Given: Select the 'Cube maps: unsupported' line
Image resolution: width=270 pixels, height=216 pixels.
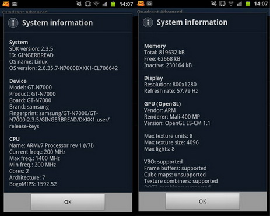Looking at the screenshot, I should 175,175.
